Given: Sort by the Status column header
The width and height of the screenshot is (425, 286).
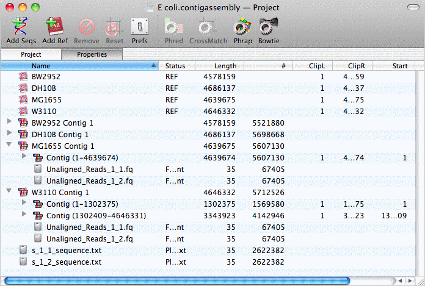Looking at the screenshot, I should point(176,66).
